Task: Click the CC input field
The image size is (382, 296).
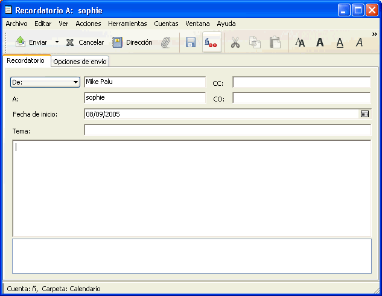Action: tap(302, 82)
